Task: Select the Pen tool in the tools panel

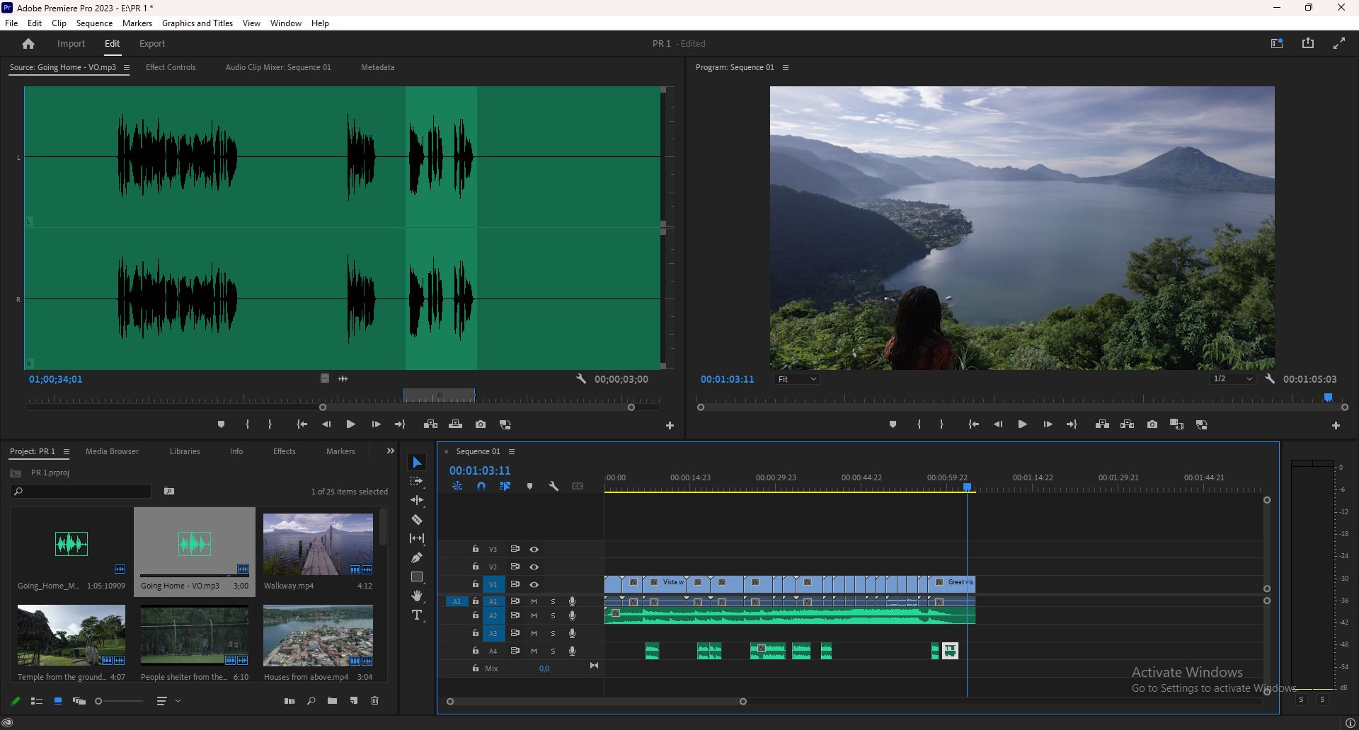Action: [x=417, y=557]
